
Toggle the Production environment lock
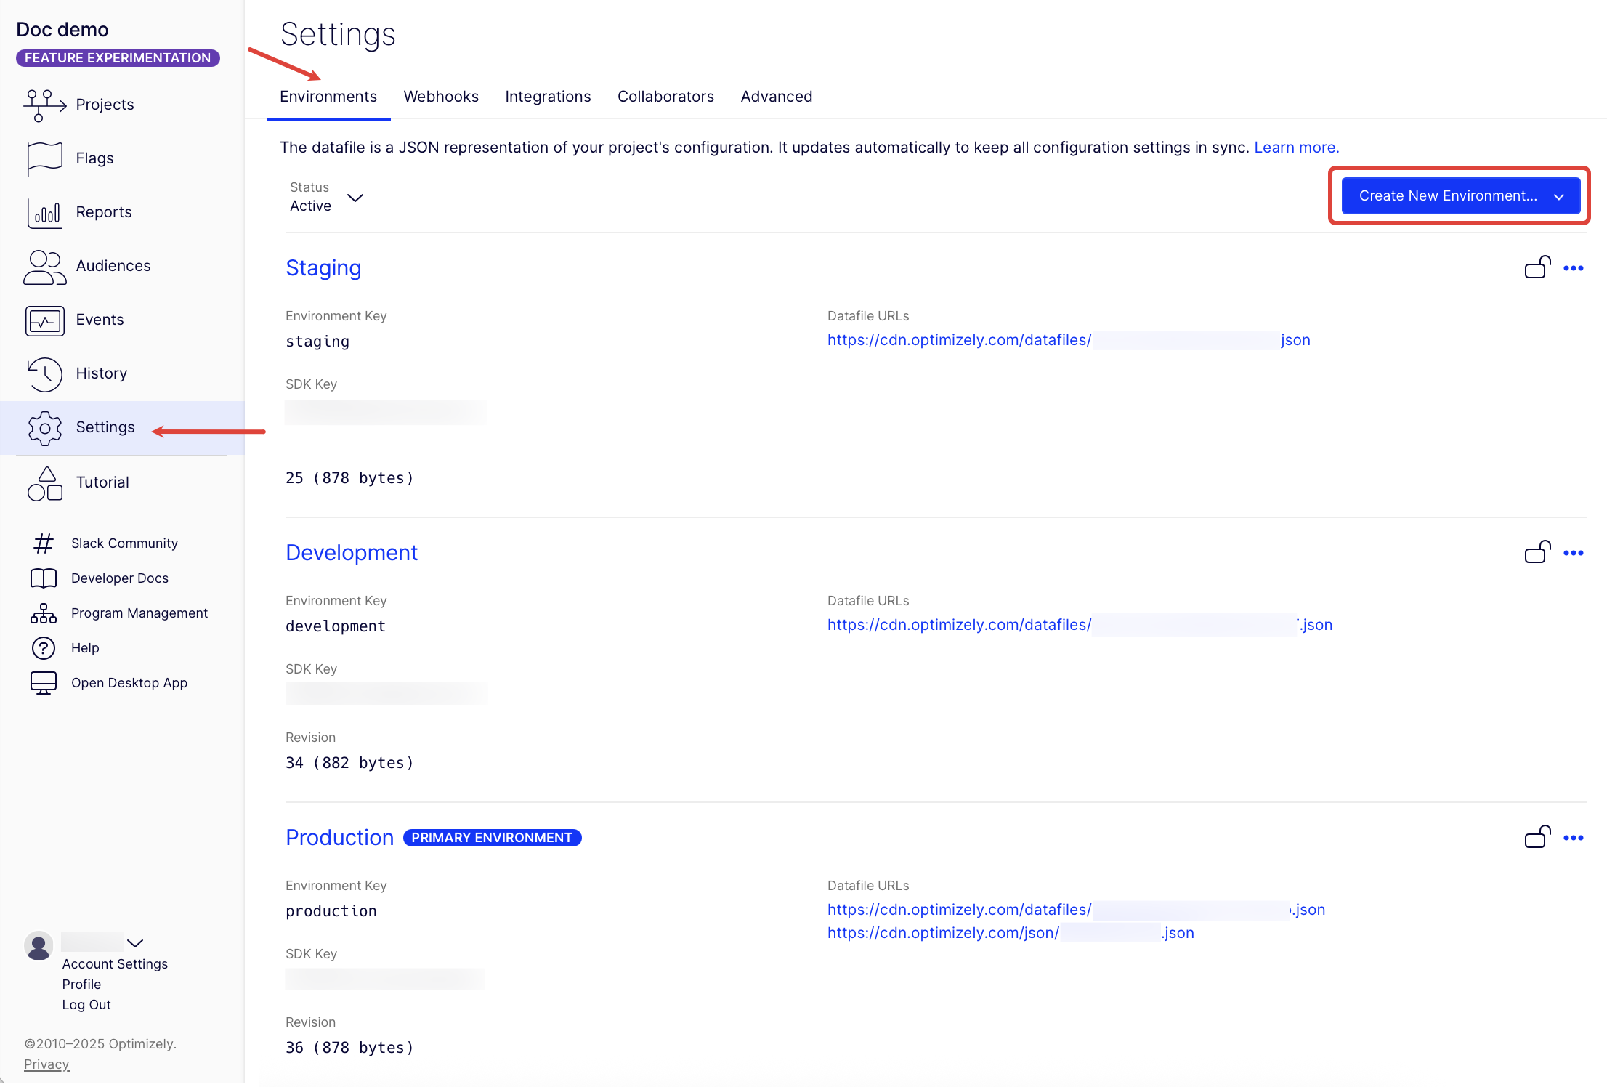pyautogui.click(x=1537, y=837)
